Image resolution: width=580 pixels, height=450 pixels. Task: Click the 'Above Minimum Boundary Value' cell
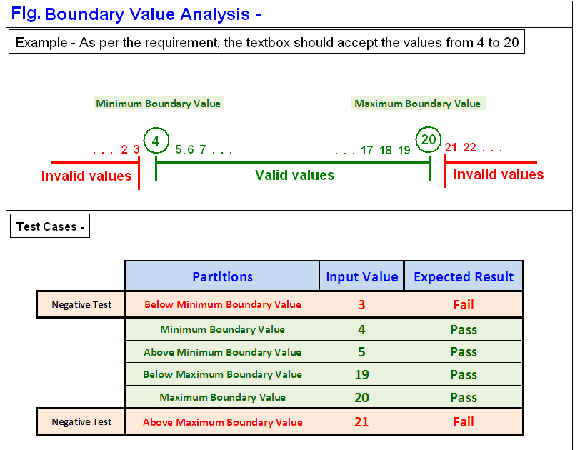[x=222, y=351]
